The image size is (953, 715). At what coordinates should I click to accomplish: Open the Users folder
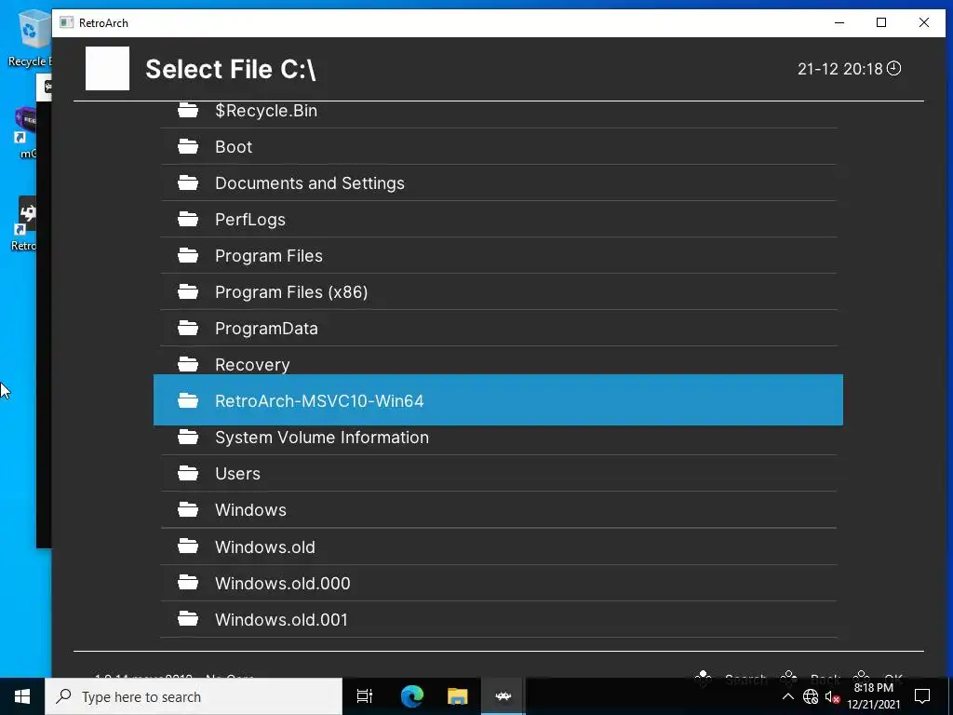pos(499,474)
